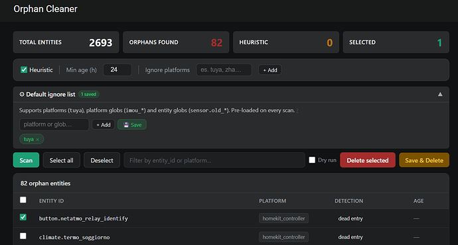Click the Heuristic count card
This screenshot has width=458, height=245.
pos(286,42)
